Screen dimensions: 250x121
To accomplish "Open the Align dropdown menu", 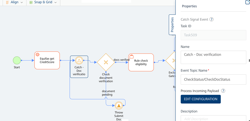I will [14, 2].
